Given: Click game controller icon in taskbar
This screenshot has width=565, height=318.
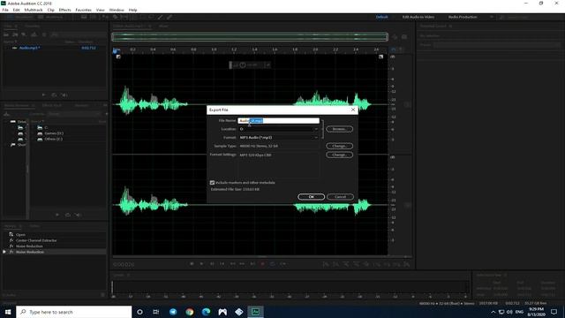Looking at the screenshot, I should [x=222, y=312].
